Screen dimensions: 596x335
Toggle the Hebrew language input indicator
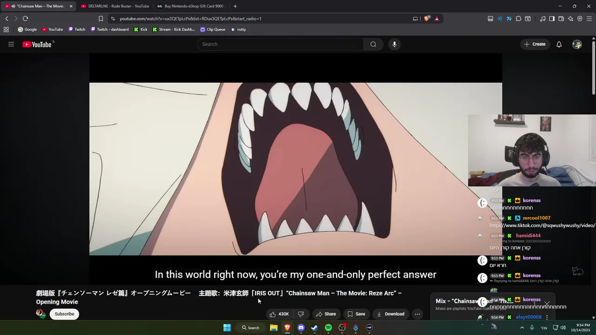544,328
